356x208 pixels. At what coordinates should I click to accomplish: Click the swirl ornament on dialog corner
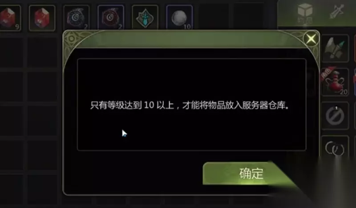coord(72,39)
